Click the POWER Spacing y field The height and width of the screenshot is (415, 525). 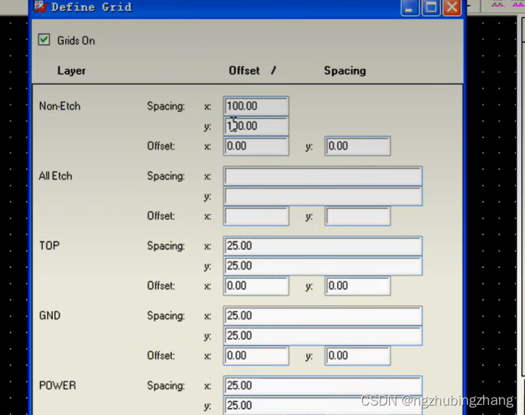(322, 406)
